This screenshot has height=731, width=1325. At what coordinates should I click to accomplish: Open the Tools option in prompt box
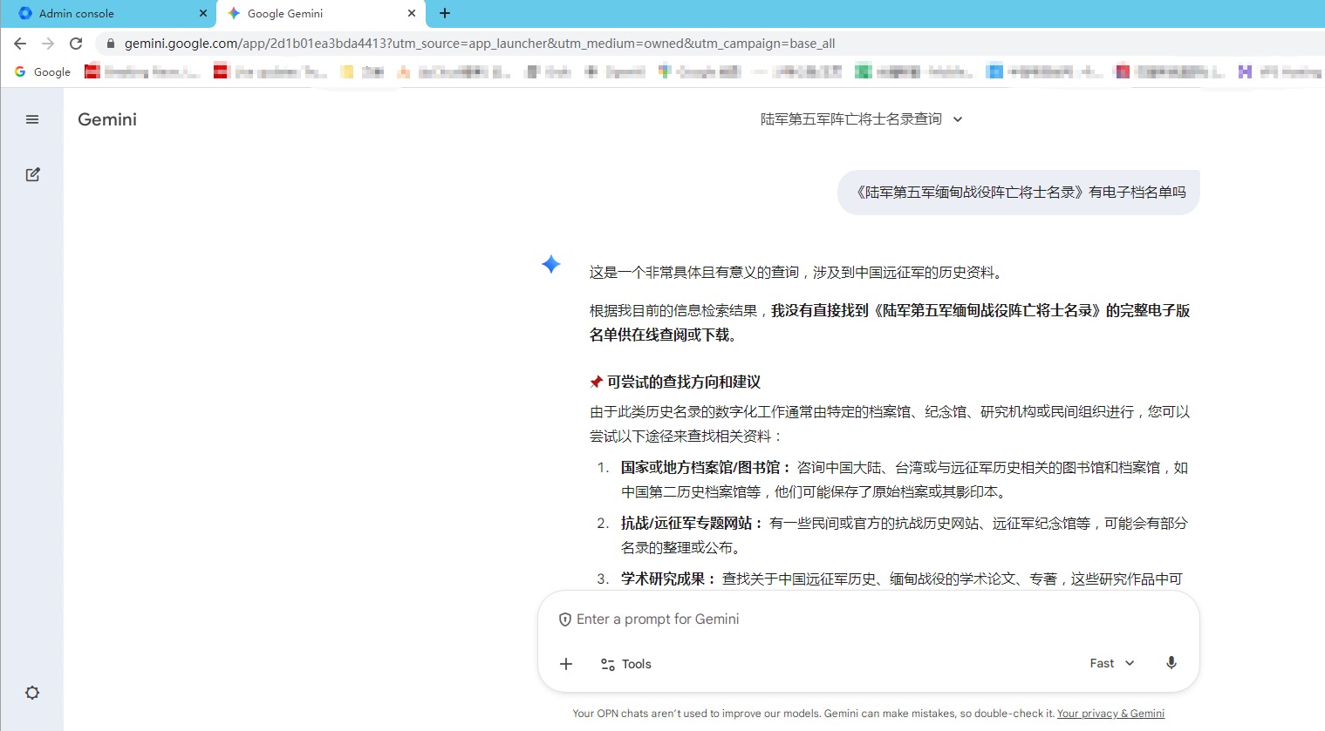coord(626,664)
